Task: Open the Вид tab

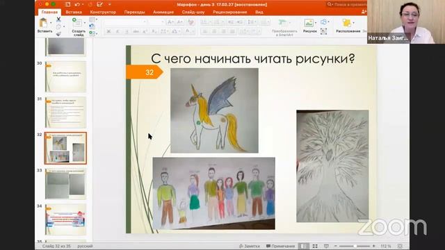Action: [x=259, y=12]
